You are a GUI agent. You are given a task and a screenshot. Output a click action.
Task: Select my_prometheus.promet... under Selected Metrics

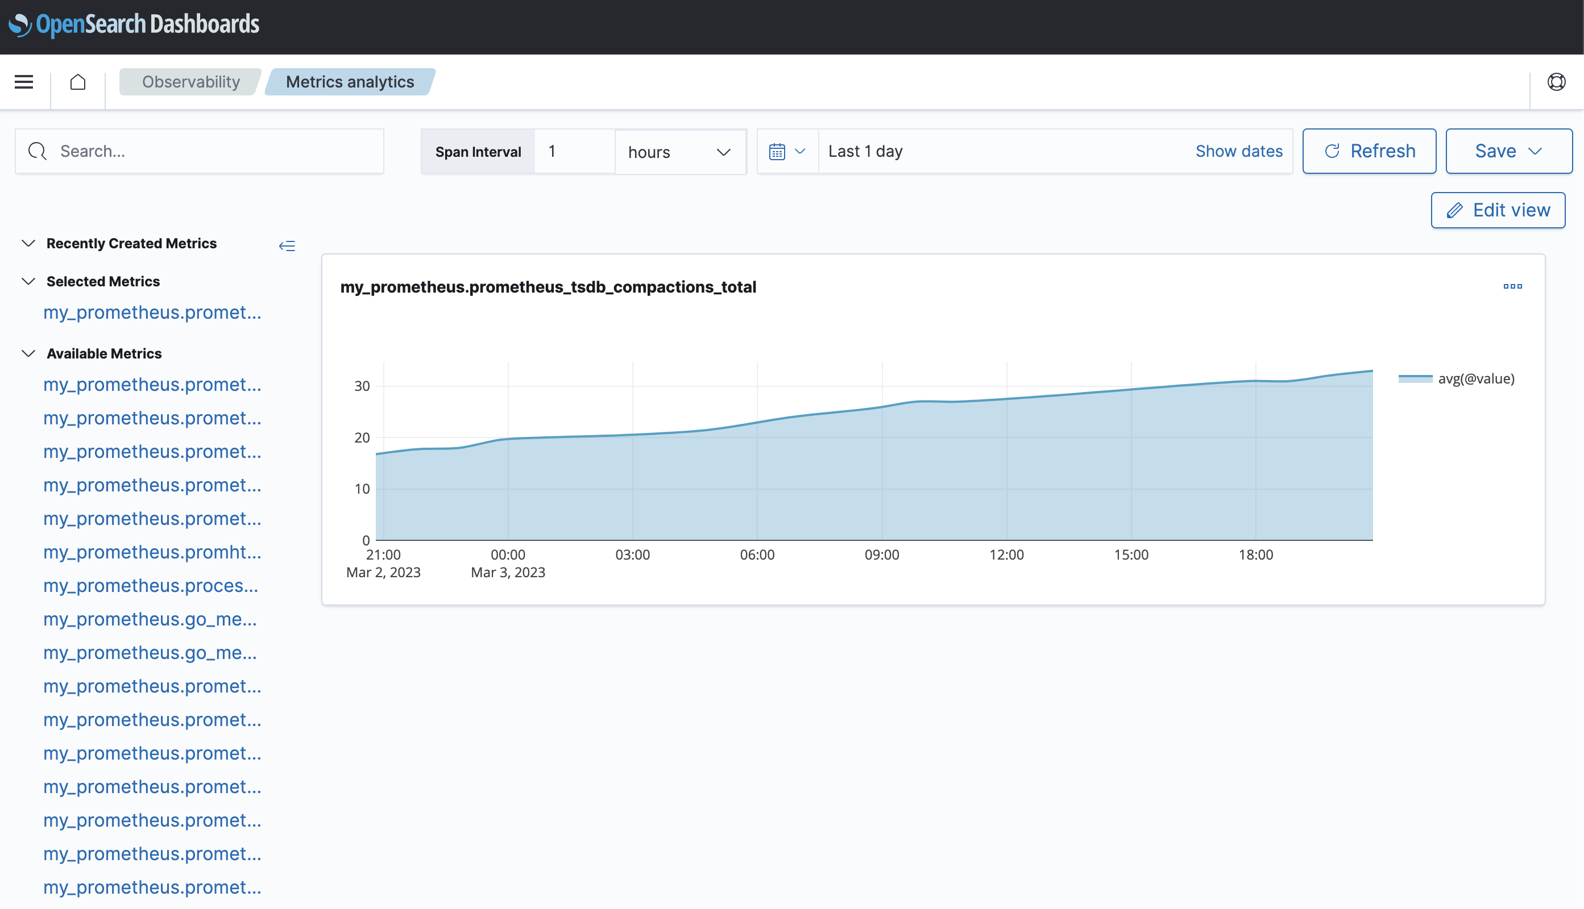coord(151,313)
